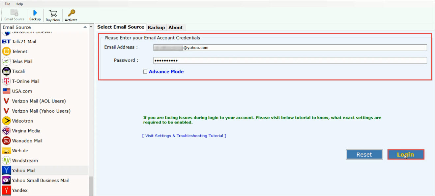Switch to the Backup tab

156,28
